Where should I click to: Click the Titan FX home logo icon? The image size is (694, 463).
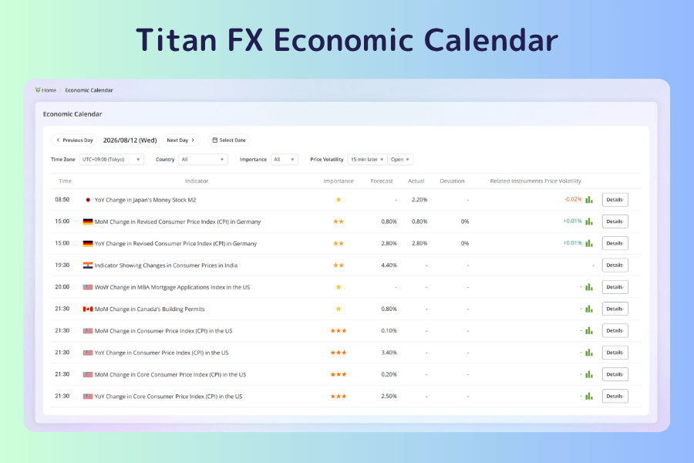(x=38, y=90)
